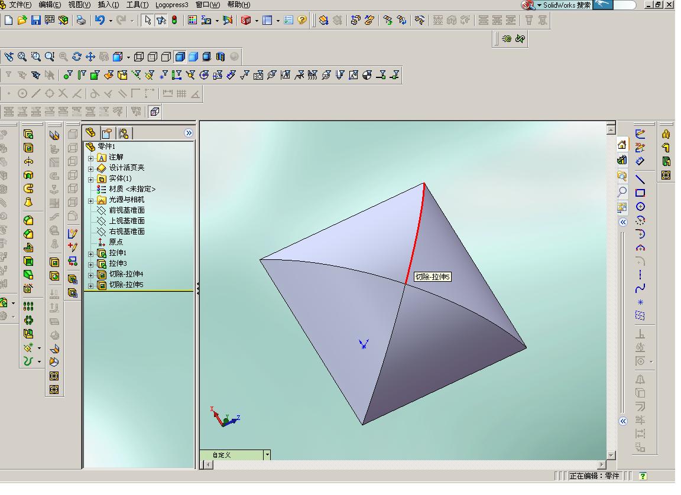681x495 pixels.
Task: Select 原点 in the feature tree
Action: click(116, 242)
